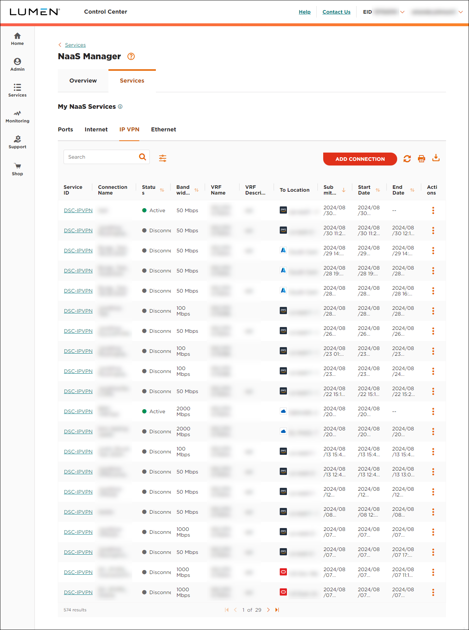
Task: Switch to the Ports sub-tab
Action: [65, 130]
